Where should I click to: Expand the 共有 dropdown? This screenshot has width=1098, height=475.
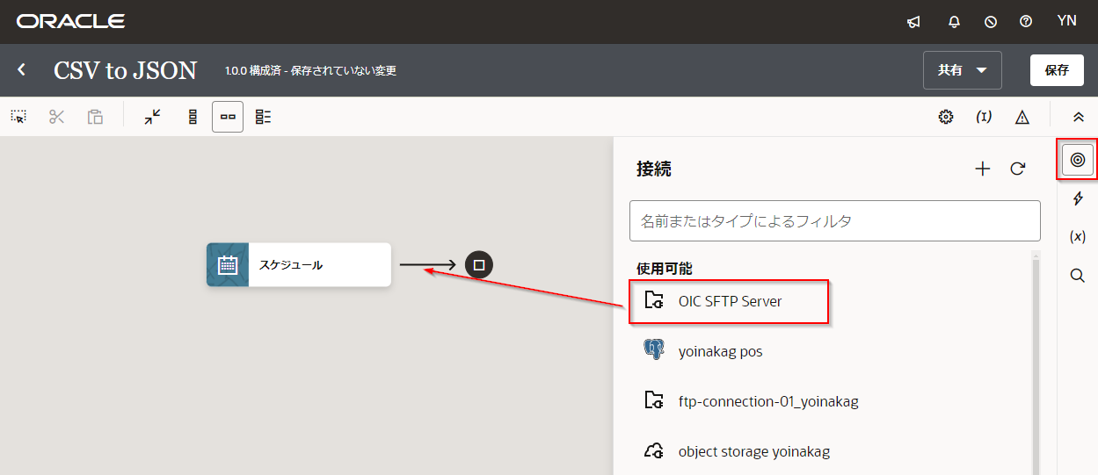pyautogui.click(x=962, y=70)
